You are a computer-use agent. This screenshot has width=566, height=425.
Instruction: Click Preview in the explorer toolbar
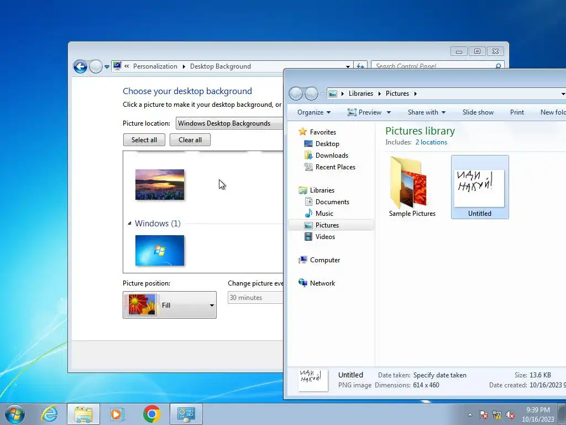[x=365, y=112]
